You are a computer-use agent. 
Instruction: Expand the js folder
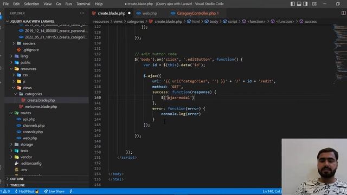pos(24,81)
